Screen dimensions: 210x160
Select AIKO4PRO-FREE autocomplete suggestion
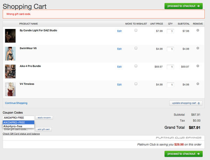tap(18, 122)
